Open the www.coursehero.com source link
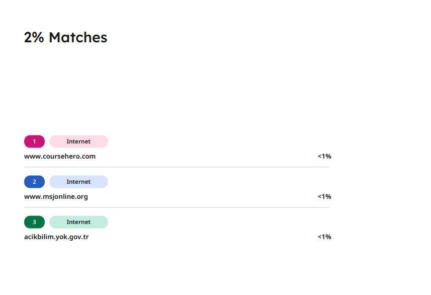Screen dimensions: 431x295 (x=60, y=157)
